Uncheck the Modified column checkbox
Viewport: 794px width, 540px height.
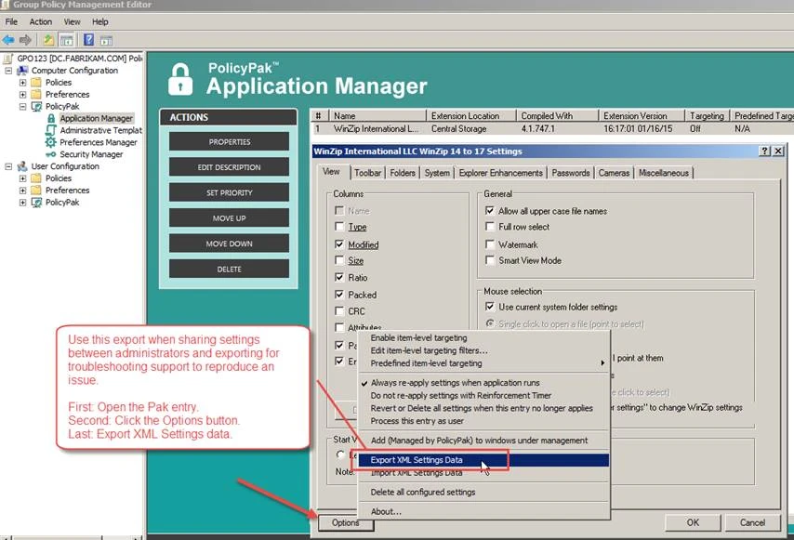coord(338,244)
